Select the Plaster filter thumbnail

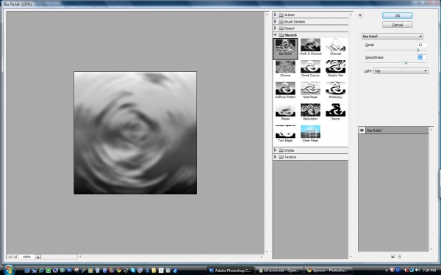pyautogui.click(x=285, y=110)
